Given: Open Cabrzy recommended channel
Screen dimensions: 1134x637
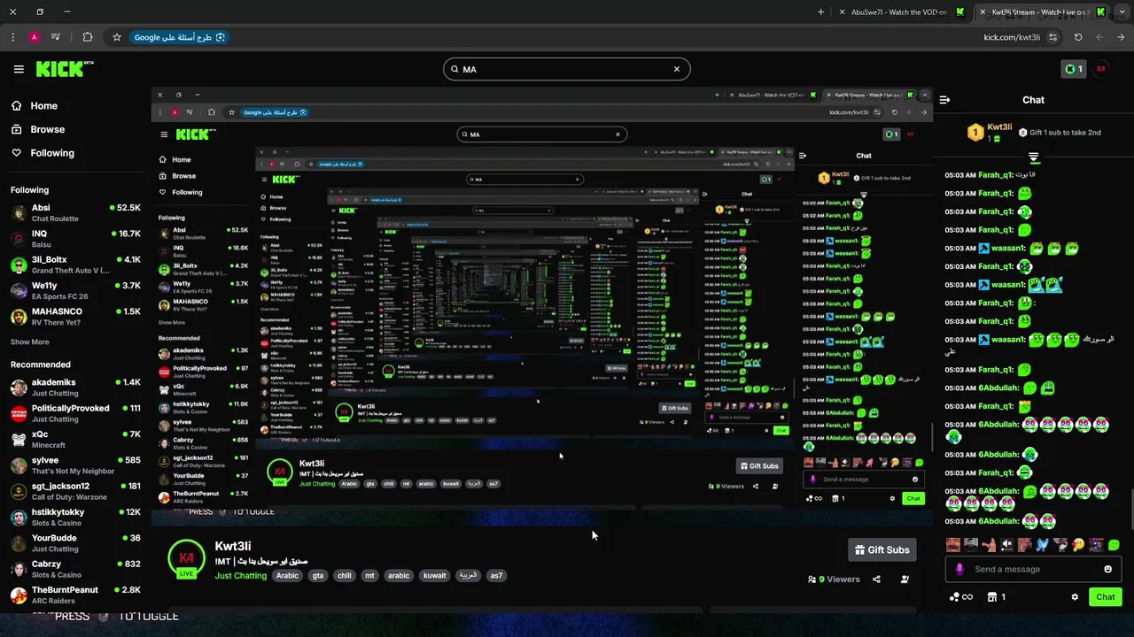Looking at the screenshot, I should point(75,569).
